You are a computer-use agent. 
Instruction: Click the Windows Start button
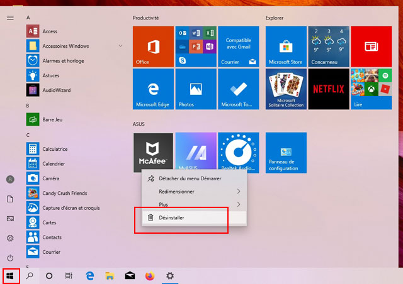pos(10,276)
